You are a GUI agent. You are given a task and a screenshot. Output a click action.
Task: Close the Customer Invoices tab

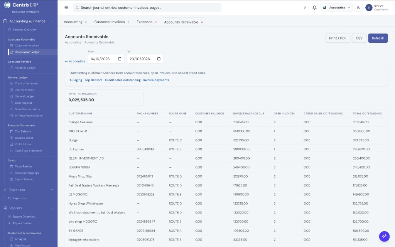pyautogui.click(x=128, y=22)
